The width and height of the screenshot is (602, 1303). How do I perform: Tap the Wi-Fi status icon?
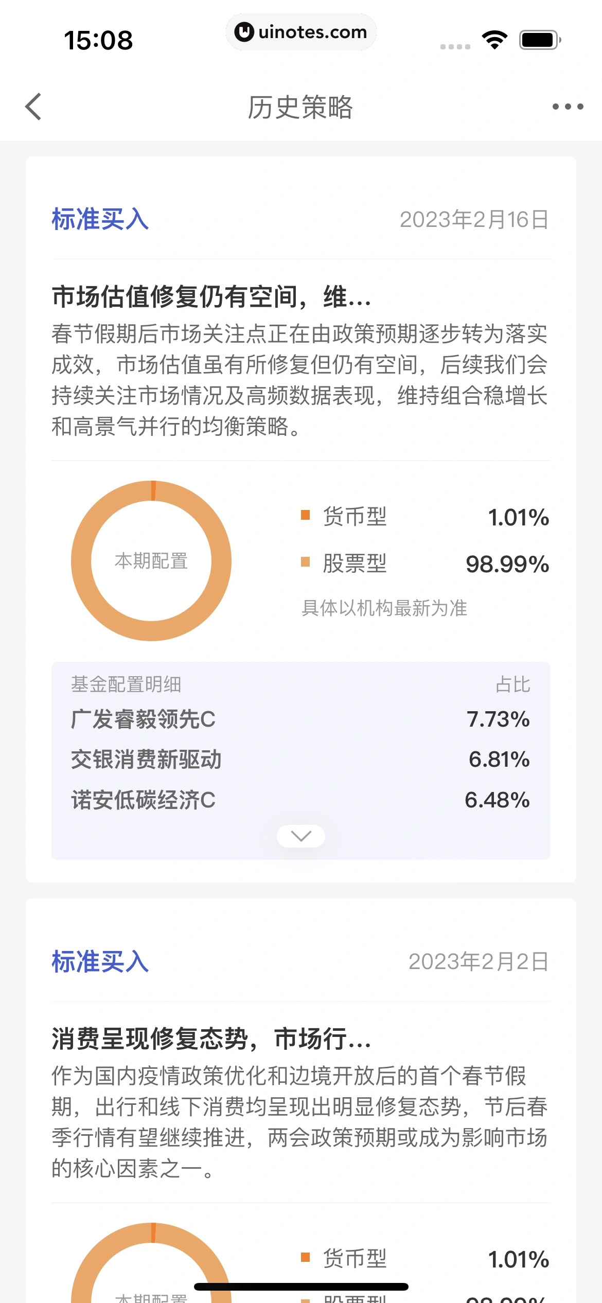coord(494,40)
